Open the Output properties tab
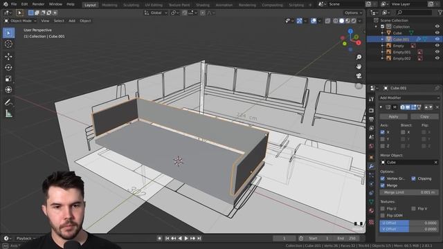 click(372, 119)
